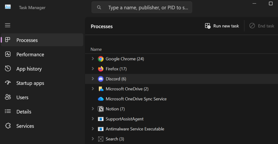Select Antimalware Service Executable row text
The height and width of the screenshot is (144, 278).
pyautogui.click(x=135, y=129)
